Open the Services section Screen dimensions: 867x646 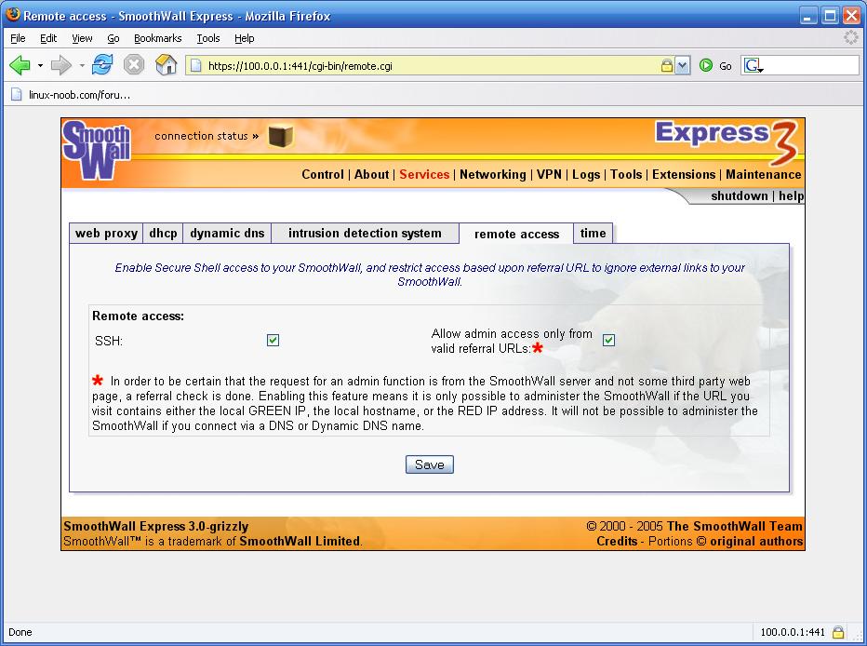(x=424, y=174)
